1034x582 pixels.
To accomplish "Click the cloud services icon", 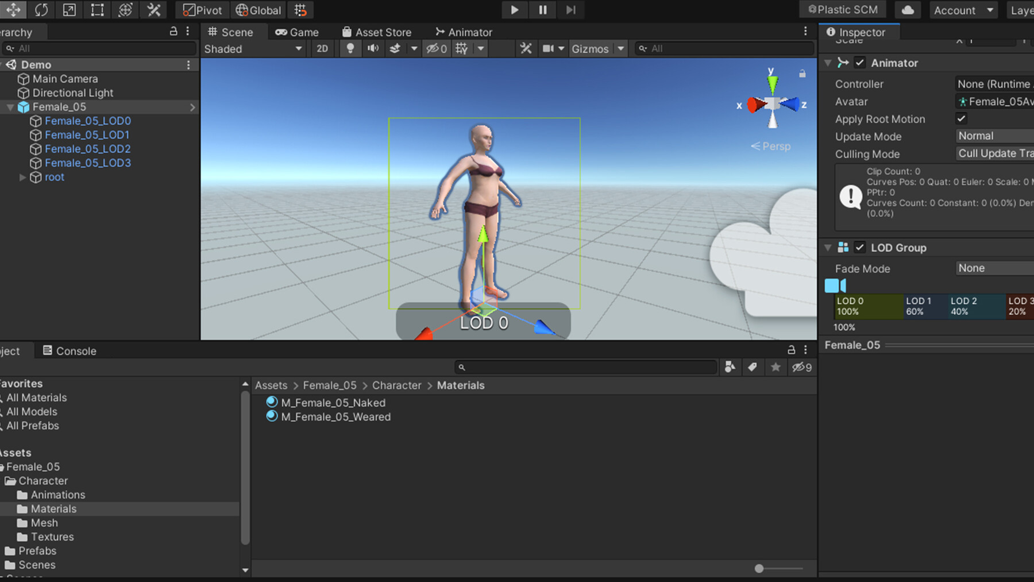I will click(x=908, y=10).
